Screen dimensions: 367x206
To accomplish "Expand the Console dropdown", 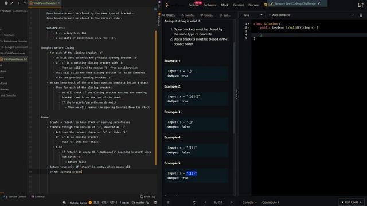I will [249, 202].
